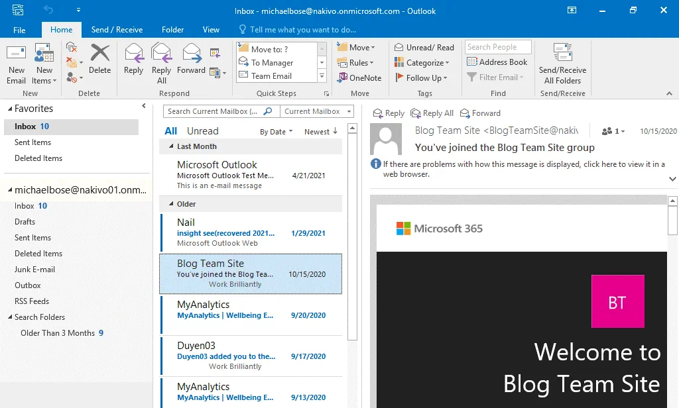Open the Categorize dropdown

pyautogui.click(x=422, y=63)
